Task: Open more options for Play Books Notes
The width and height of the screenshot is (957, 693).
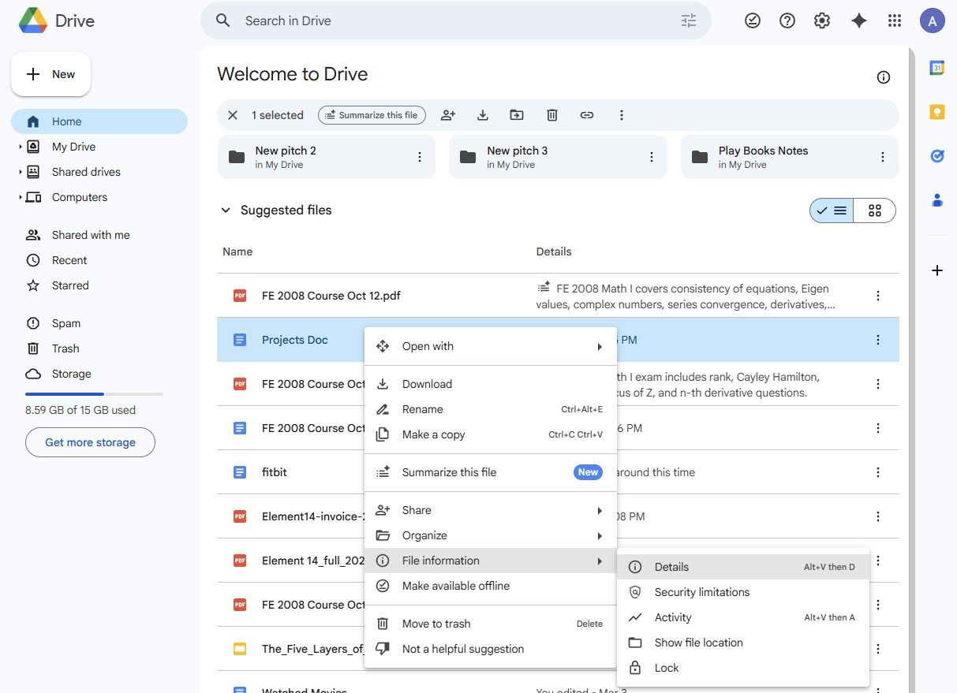Action: 883,157
